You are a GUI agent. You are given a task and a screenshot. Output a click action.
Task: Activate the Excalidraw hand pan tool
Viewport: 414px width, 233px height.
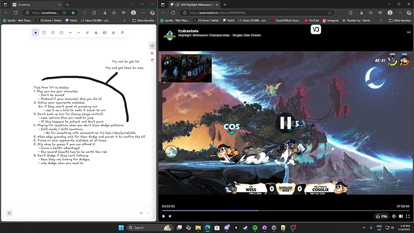pos(152,61)
